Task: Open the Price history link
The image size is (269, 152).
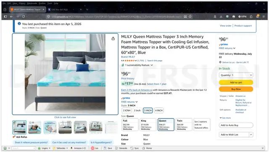Action: (x=128, y=78)
